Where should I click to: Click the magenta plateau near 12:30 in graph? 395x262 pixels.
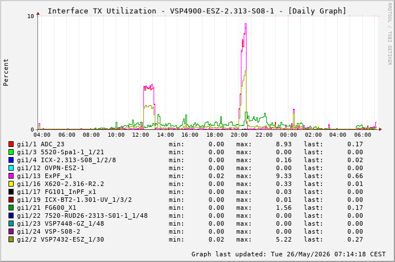pyautogui.click(x=148, y=87)
